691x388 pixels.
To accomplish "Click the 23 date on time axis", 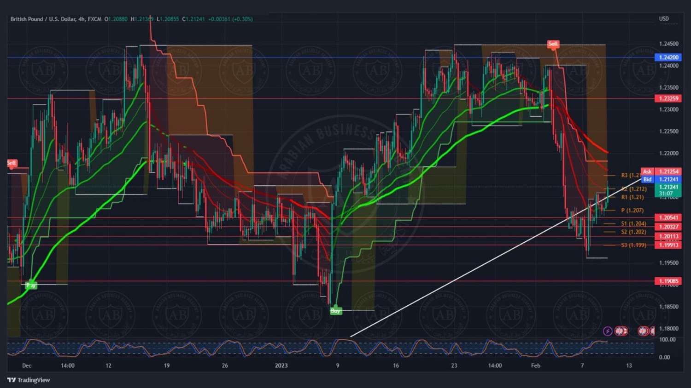I will (454, 365).
